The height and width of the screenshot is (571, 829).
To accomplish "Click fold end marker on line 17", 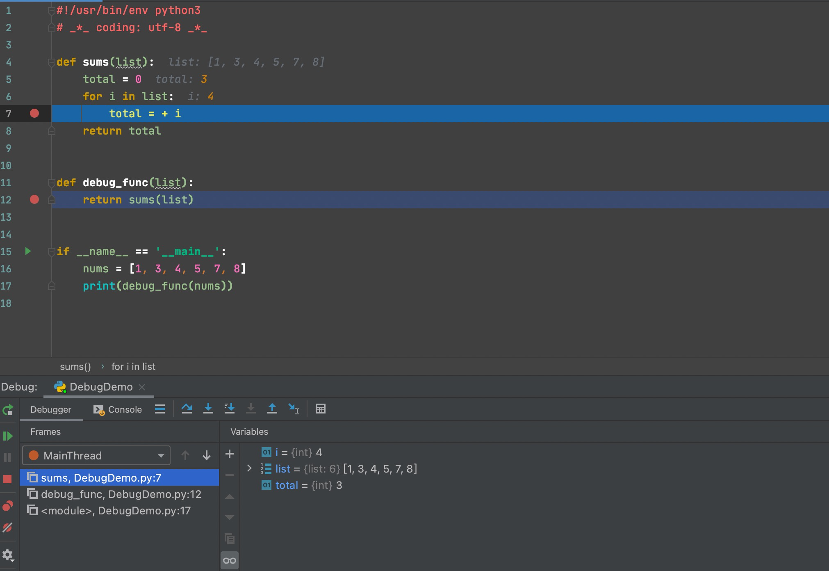I will pyautogui.click(x=51, y=286).
